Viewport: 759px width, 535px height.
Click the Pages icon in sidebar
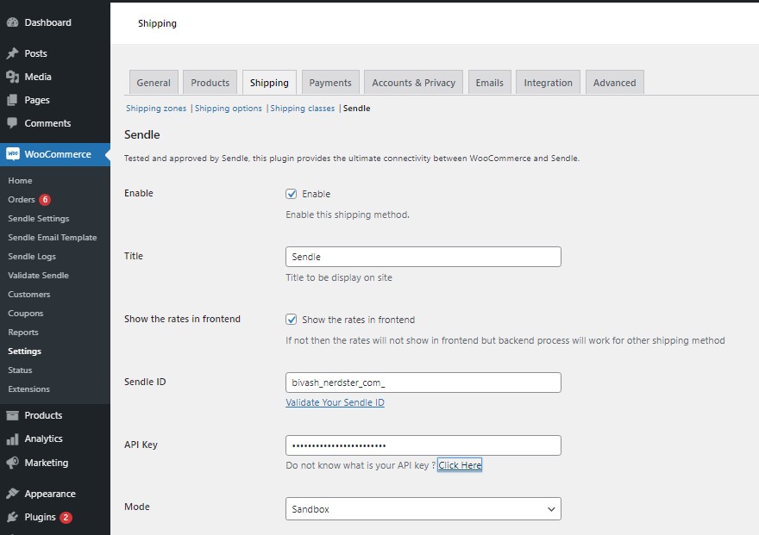[x=12, y=100]
